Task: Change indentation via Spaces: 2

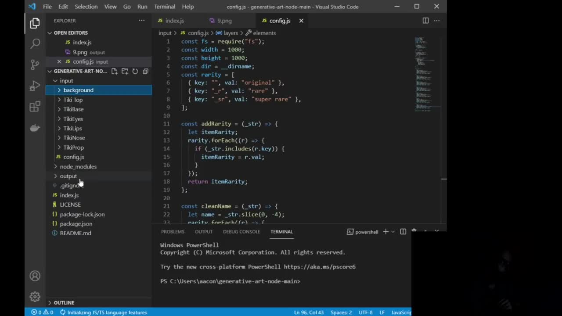Action: (341, 312)
